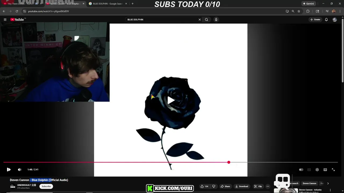Open Chrome three-dot menu
344x193 pixels.
(x=340, y=11)
